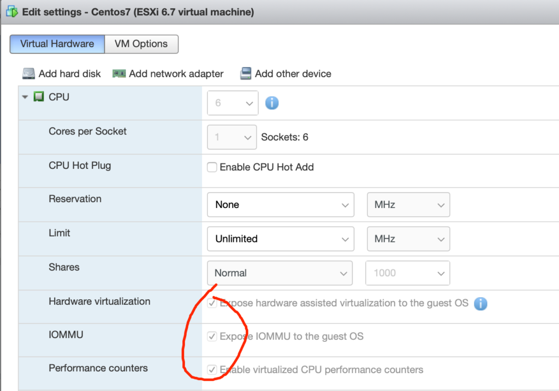The width and height of the screenshot is (559, 391).
Task: Click the Shares row label
Action: pos(64,267)
